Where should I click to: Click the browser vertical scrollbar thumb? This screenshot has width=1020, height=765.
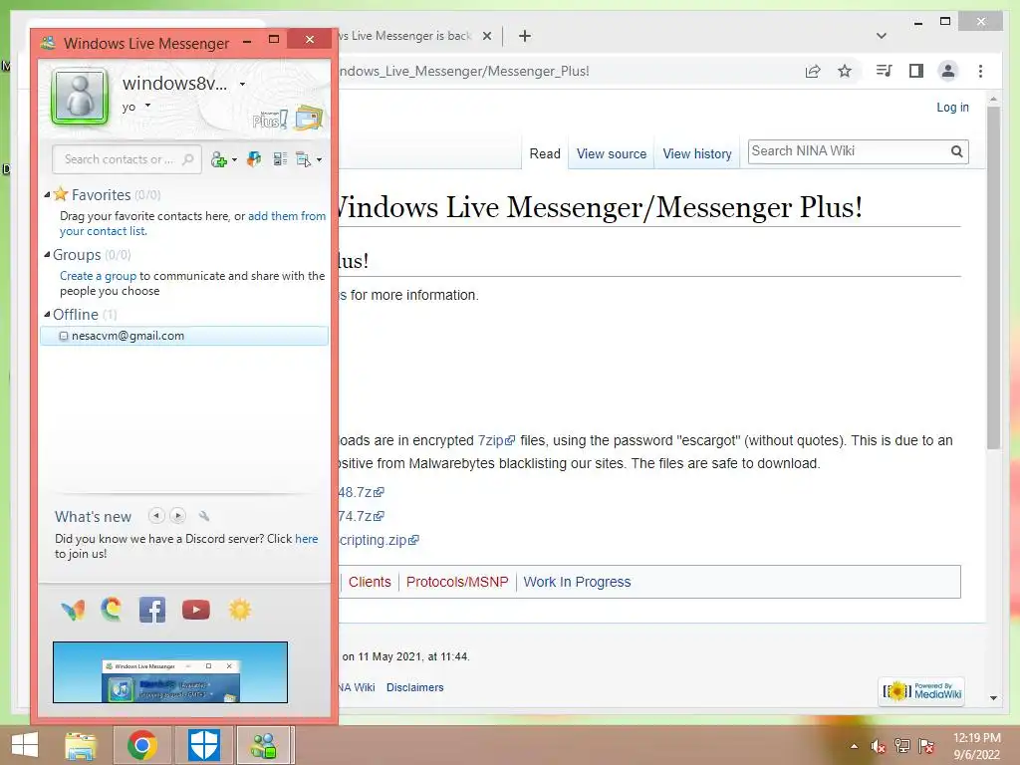tap(993, 278)
